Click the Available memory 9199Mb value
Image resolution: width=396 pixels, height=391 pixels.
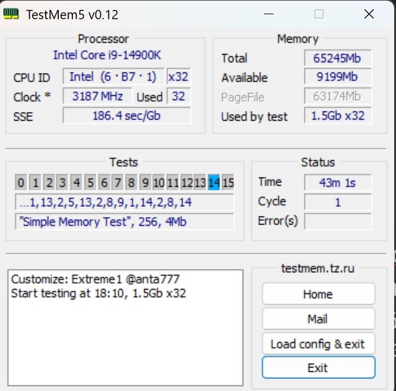coord(338,77)
